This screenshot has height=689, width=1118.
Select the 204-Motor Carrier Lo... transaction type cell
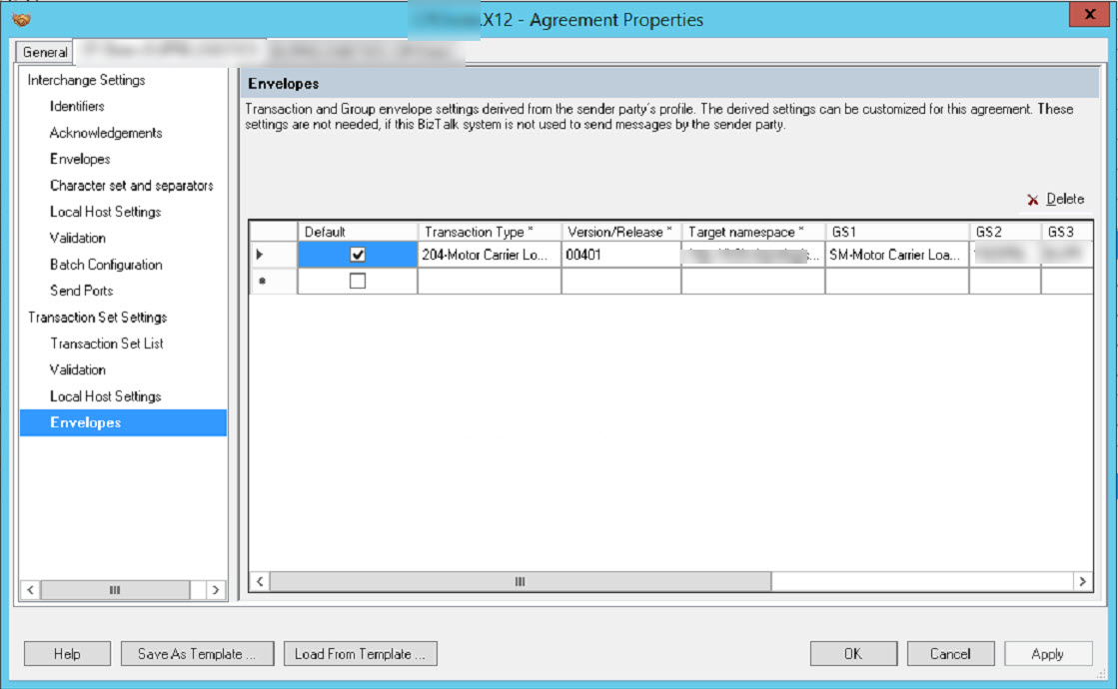click(x=490, y=255)
